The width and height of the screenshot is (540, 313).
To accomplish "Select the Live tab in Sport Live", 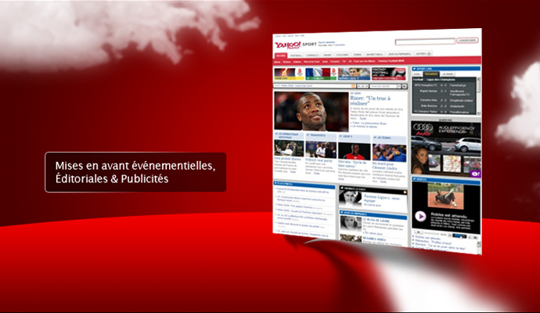I will pos(416,74).
